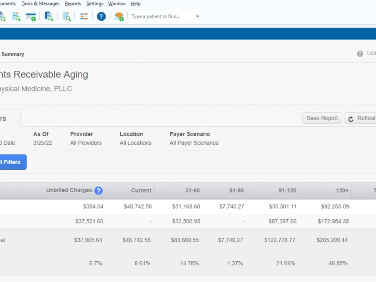Click the 21.69% percentage cell

tap(286, 263)
